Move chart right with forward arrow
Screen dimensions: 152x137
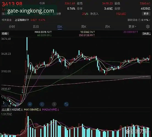(x=54, y=104)
